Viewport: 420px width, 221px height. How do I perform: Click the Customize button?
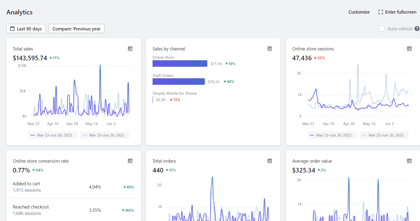(x=359, y=12)
